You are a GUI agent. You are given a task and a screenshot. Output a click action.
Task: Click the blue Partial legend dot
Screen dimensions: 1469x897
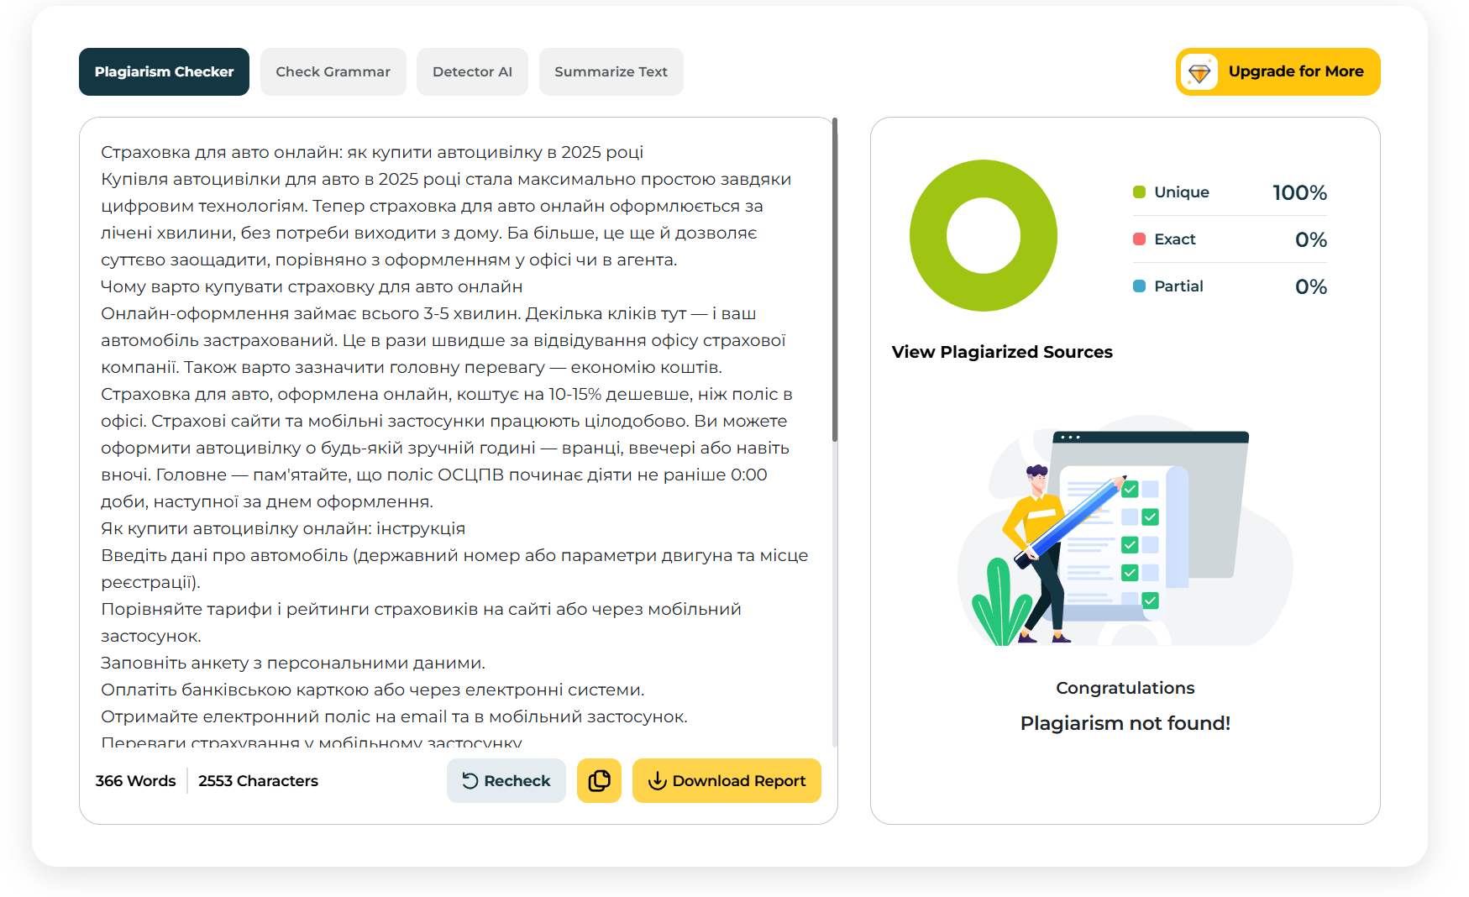point(1139,286)
